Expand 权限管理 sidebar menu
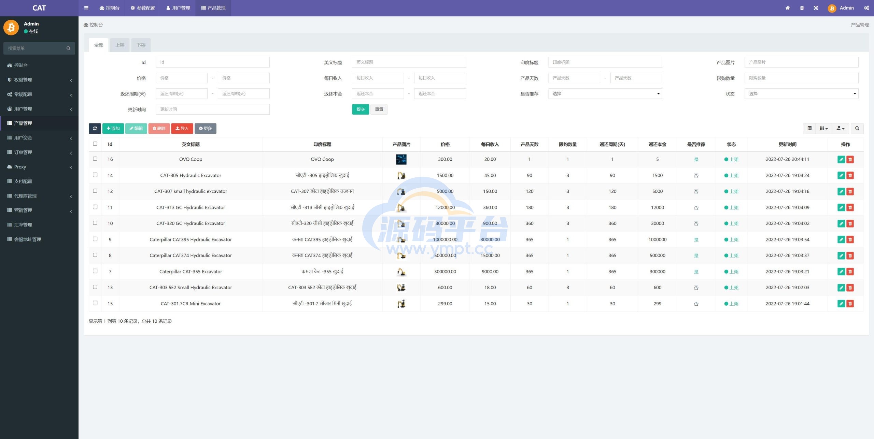Image resolution: width=874 pixels, height=439 pixels. [x=39, y=80]
